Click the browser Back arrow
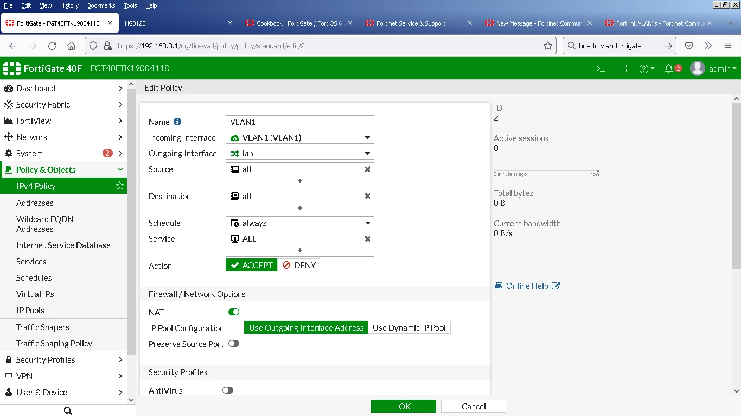The image size is (741, 417). [x=13, y=46]
